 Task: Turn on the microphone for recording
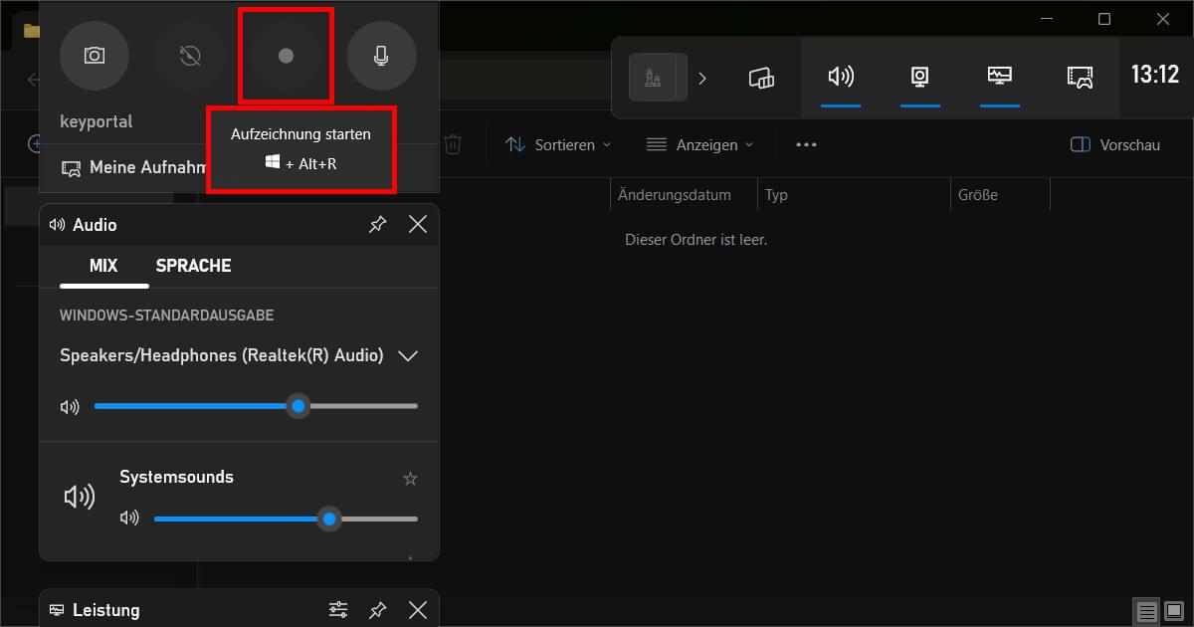tap(381, 56)
